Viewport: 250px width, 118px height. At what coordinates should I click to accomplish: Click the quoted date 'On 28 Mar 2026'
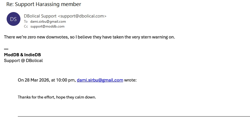(33, 80)
